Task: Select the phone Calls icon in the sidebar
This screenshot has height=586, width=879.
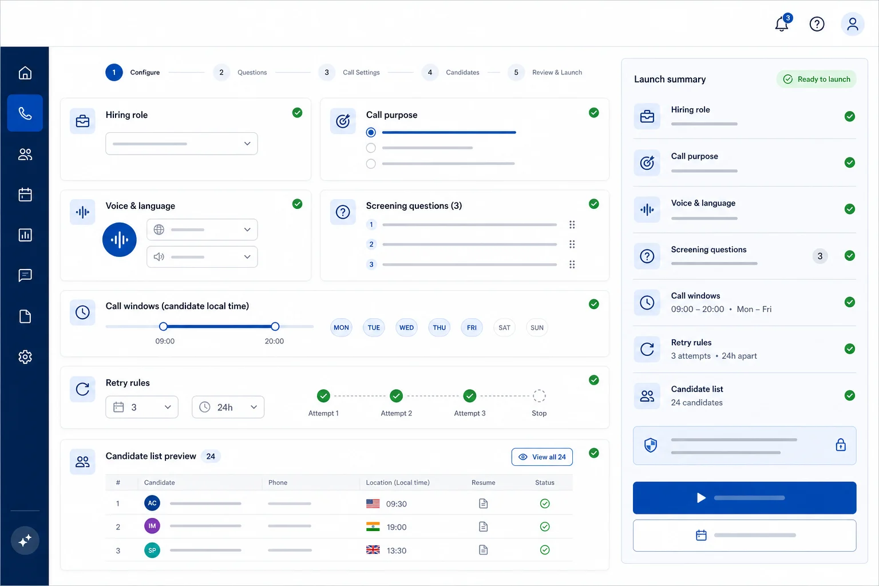Action: (x=25, y=113)
